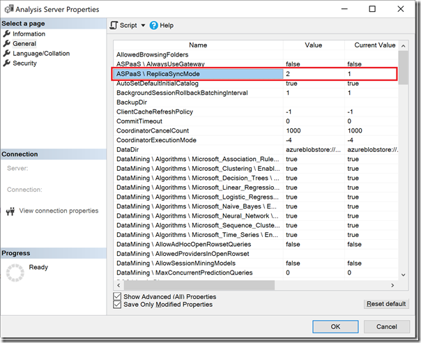Click the OK button

[335, 326]
